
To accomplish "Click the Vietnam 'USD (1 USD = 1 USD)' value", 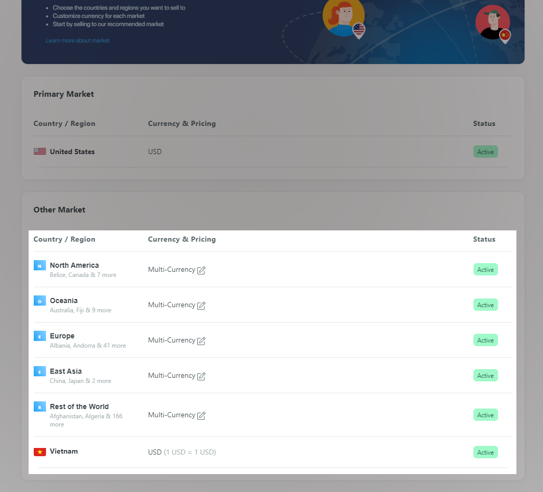I will point(182,453).
